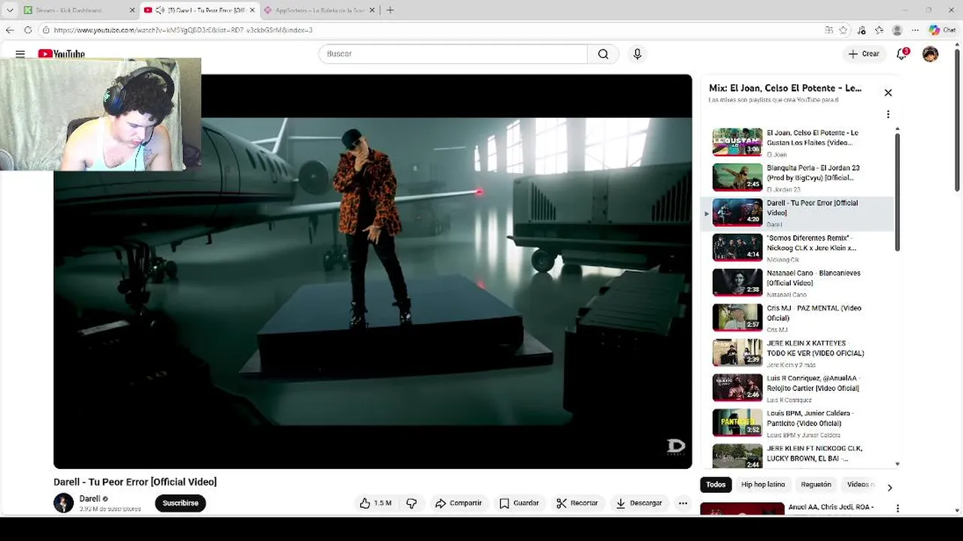This screenshot has height=541, width=963.
Task: Subscribe with the Suscribirse button
Action: (180, 503)
